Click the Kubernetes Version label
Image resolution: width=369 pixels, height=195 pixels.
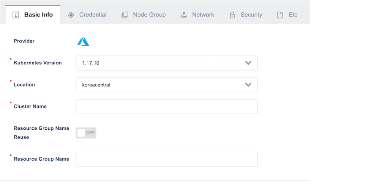tap(38, 63)
